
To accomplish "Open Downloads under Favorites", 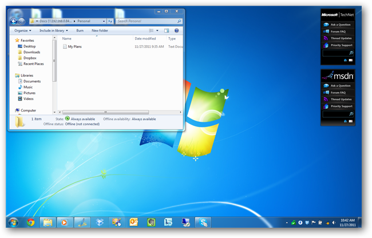I will [31, 52].
